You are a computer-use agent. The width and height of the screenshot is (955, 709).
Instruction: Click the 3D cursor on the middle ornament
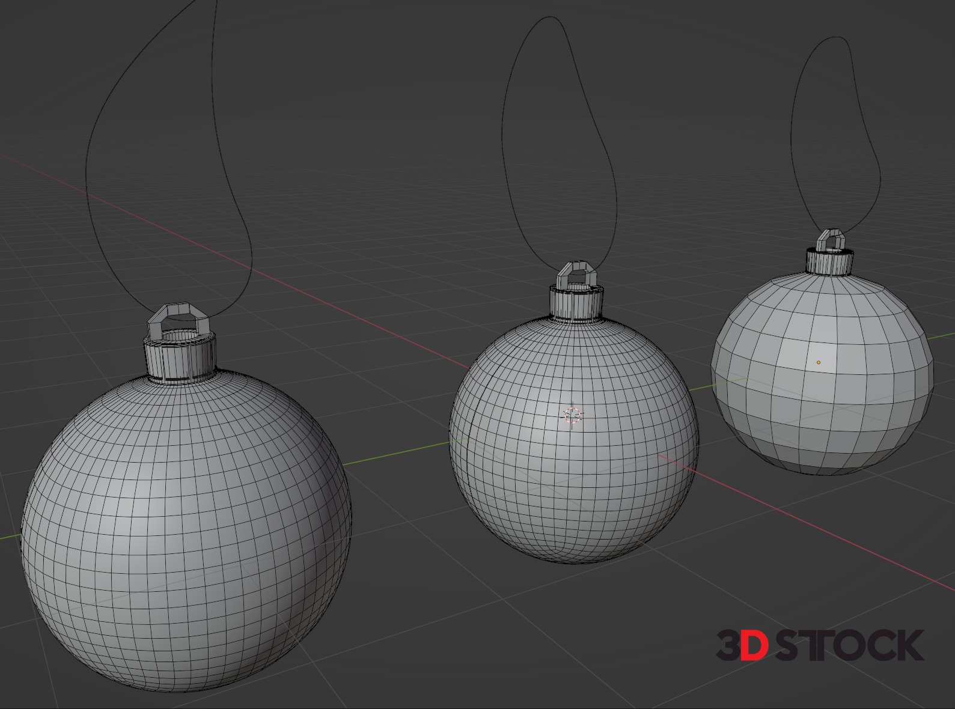[x=573, y=415]
